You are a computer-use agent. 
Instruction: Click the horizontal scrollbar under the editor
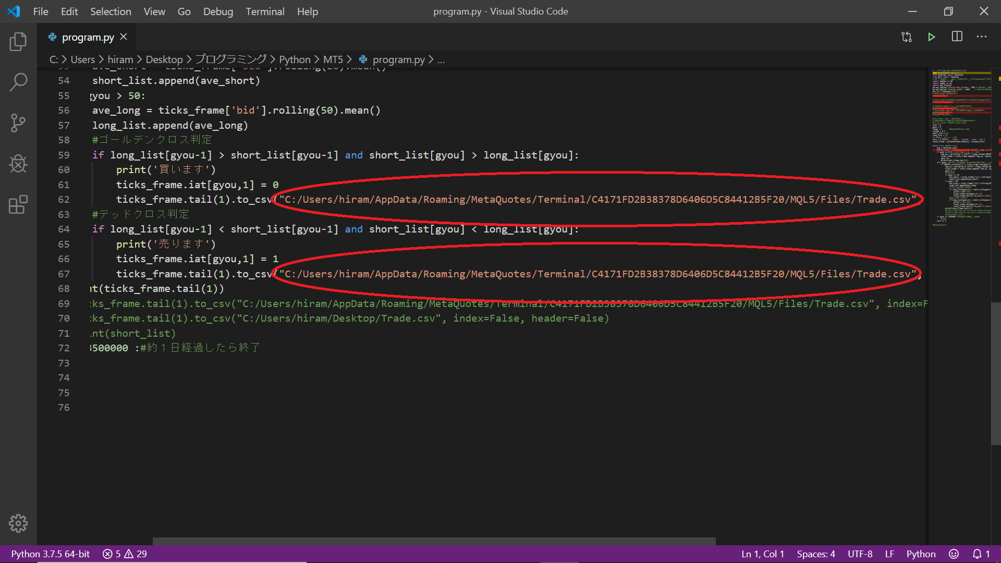click(434, 541)
